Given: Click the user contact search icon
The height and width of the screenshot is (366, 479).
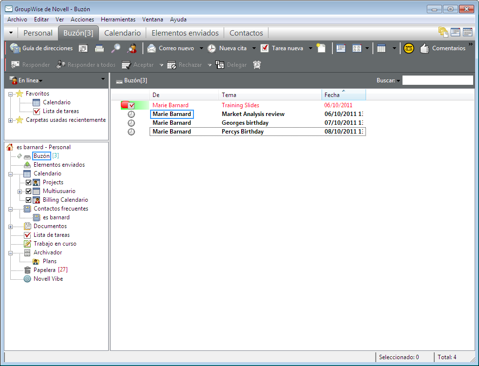Looking at the screenshot, I should coord(132,48).
